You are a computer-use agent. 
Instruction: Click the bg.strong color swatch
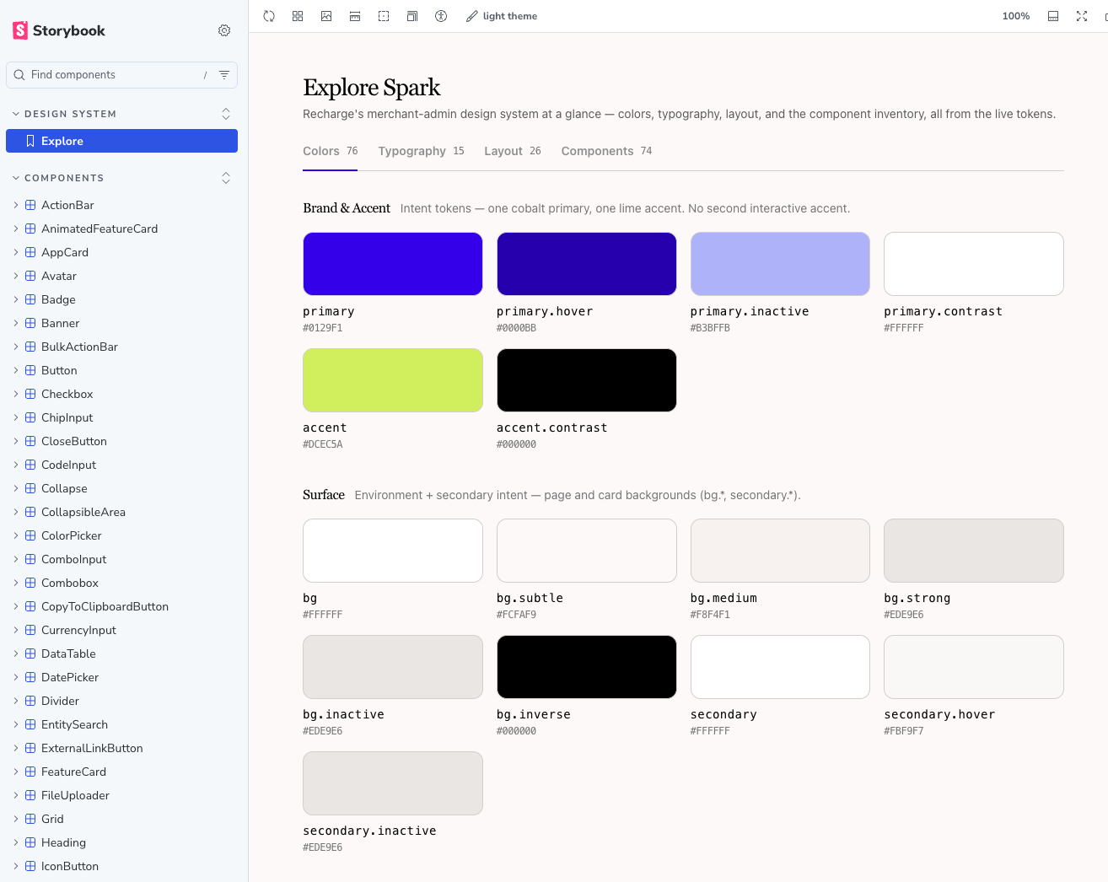point(974,551)
